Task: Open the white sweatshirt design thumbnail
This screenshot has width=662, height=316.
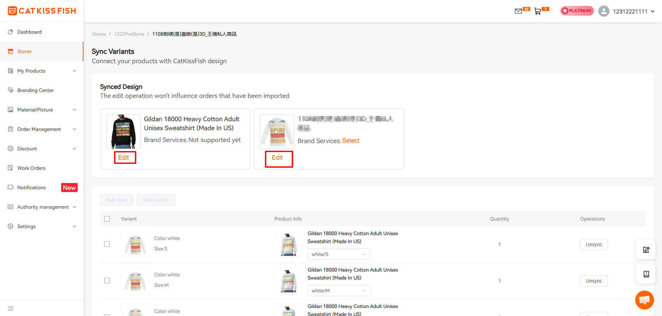Action: click(x=277, y=132)
